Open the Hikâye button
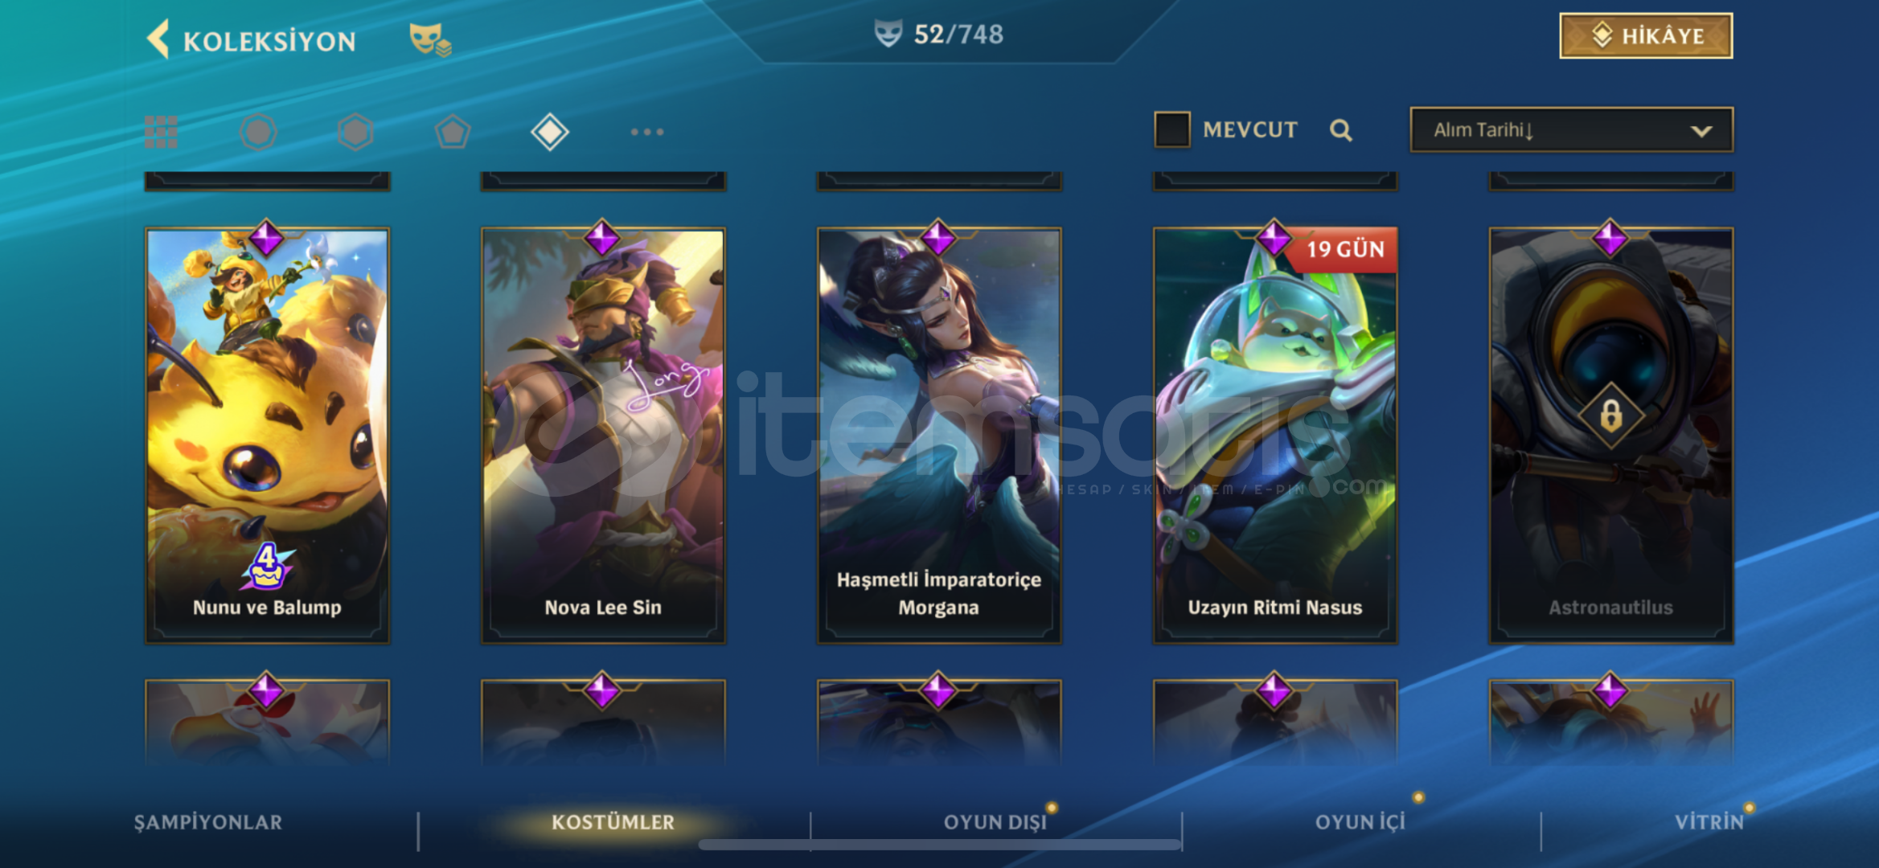This screenshot has height=868, width=1879. pyautogui.click(x=1646, y=36)
